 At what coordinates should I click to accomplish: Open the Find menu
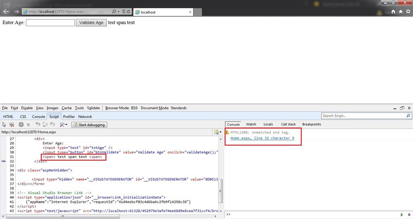coord(14,108)
